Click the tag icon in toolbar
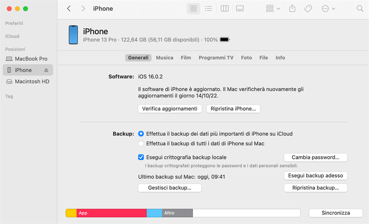Screen dimensions: 369x224 click(x=308, y=8)
